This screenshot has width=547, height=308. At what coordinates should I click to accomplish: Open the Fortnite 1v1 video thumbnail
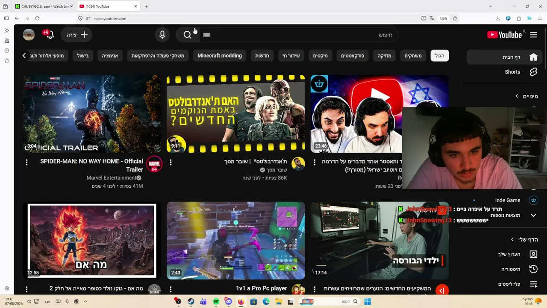click(235, 240)
